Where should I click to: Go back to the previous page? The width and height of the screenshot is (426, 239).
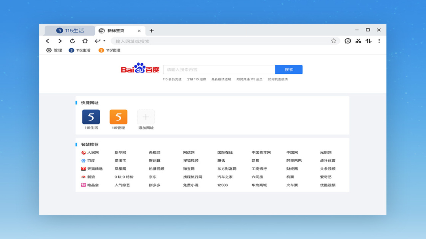48,41
